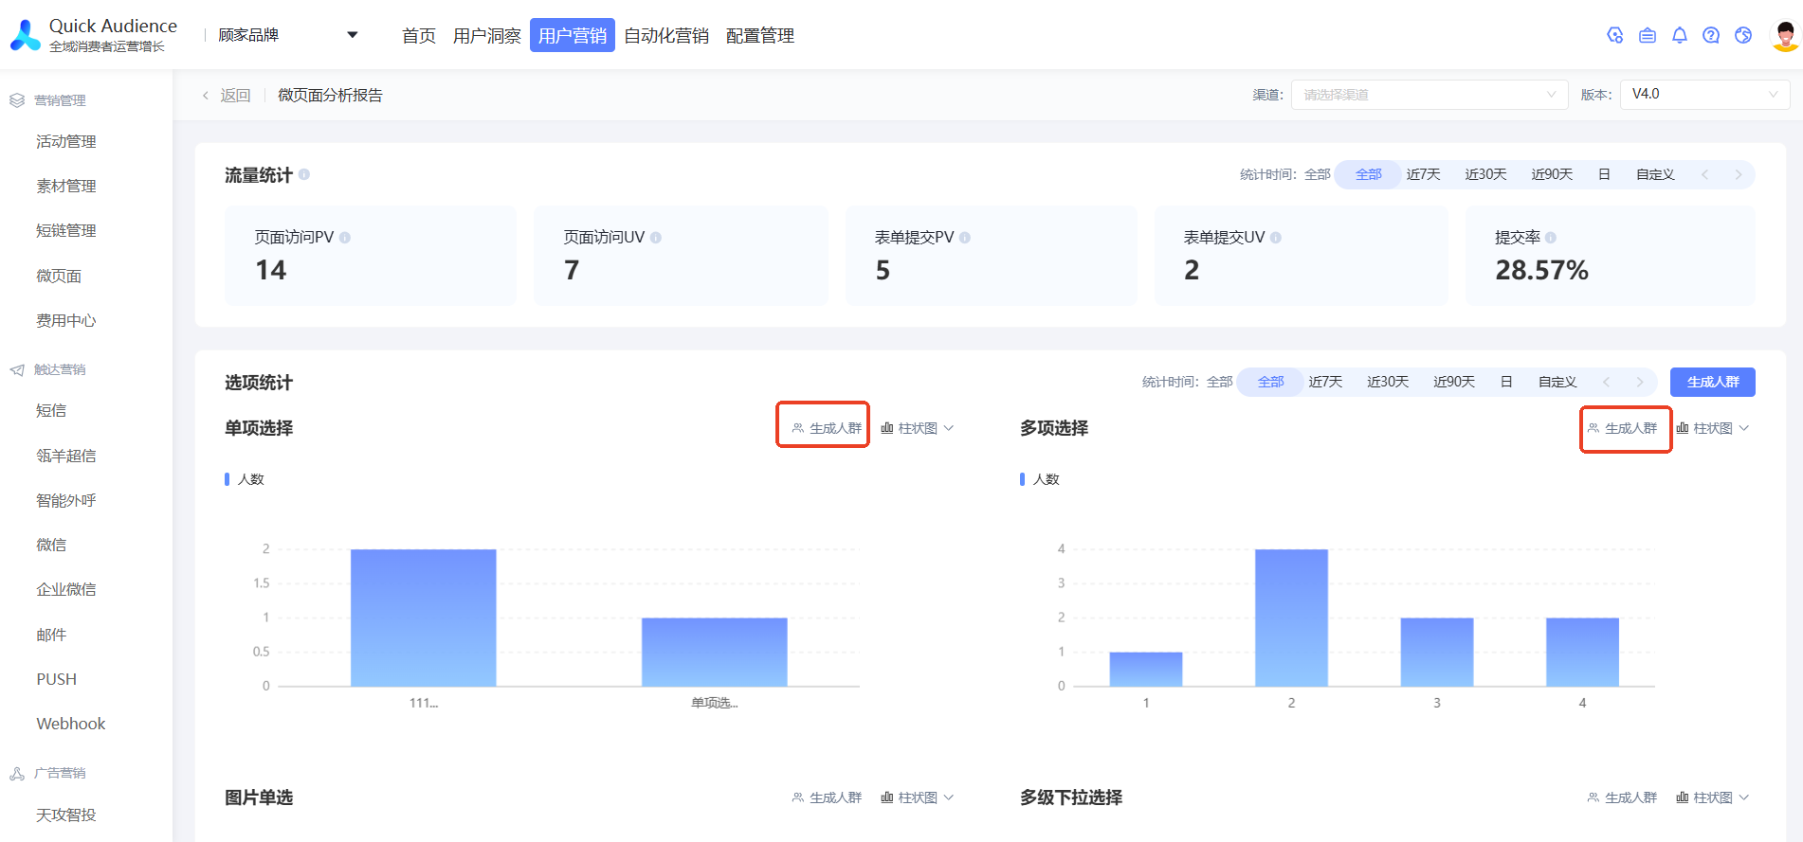Open the help question-mark icon
Viewport: 1803px width, 842px height.
coord(1711,35)
